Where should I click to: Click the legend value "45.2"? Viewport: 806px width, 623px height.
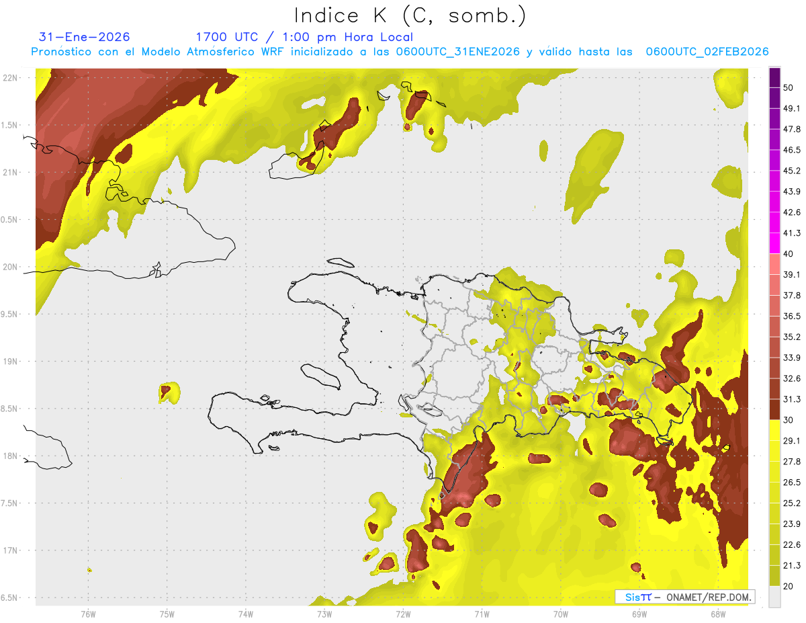792,171
